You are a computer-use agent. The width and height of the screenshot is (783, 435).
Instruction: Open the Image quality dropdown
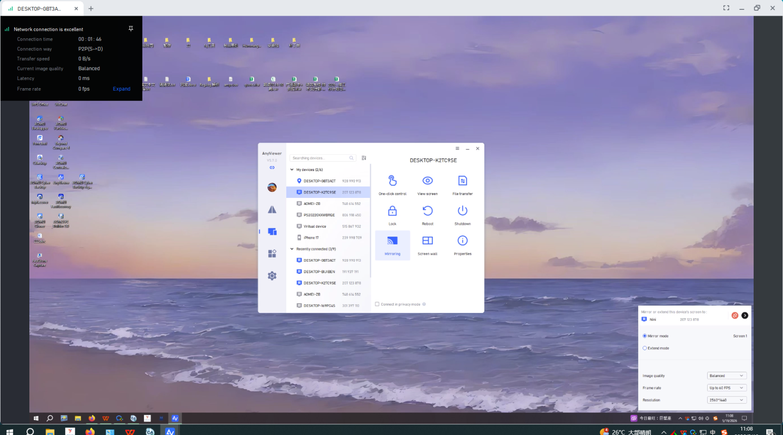727,376
